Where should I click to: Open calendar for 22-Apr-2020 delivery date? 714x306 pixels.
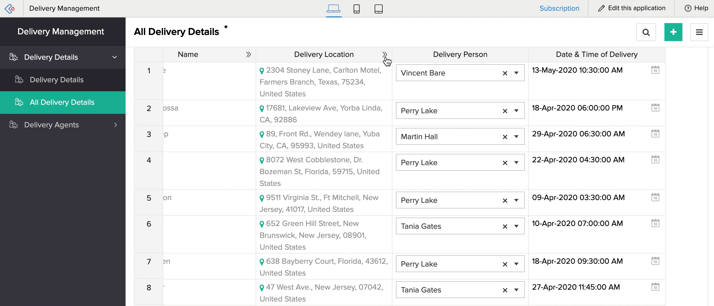pyautogui.click(x=655, y=159)
